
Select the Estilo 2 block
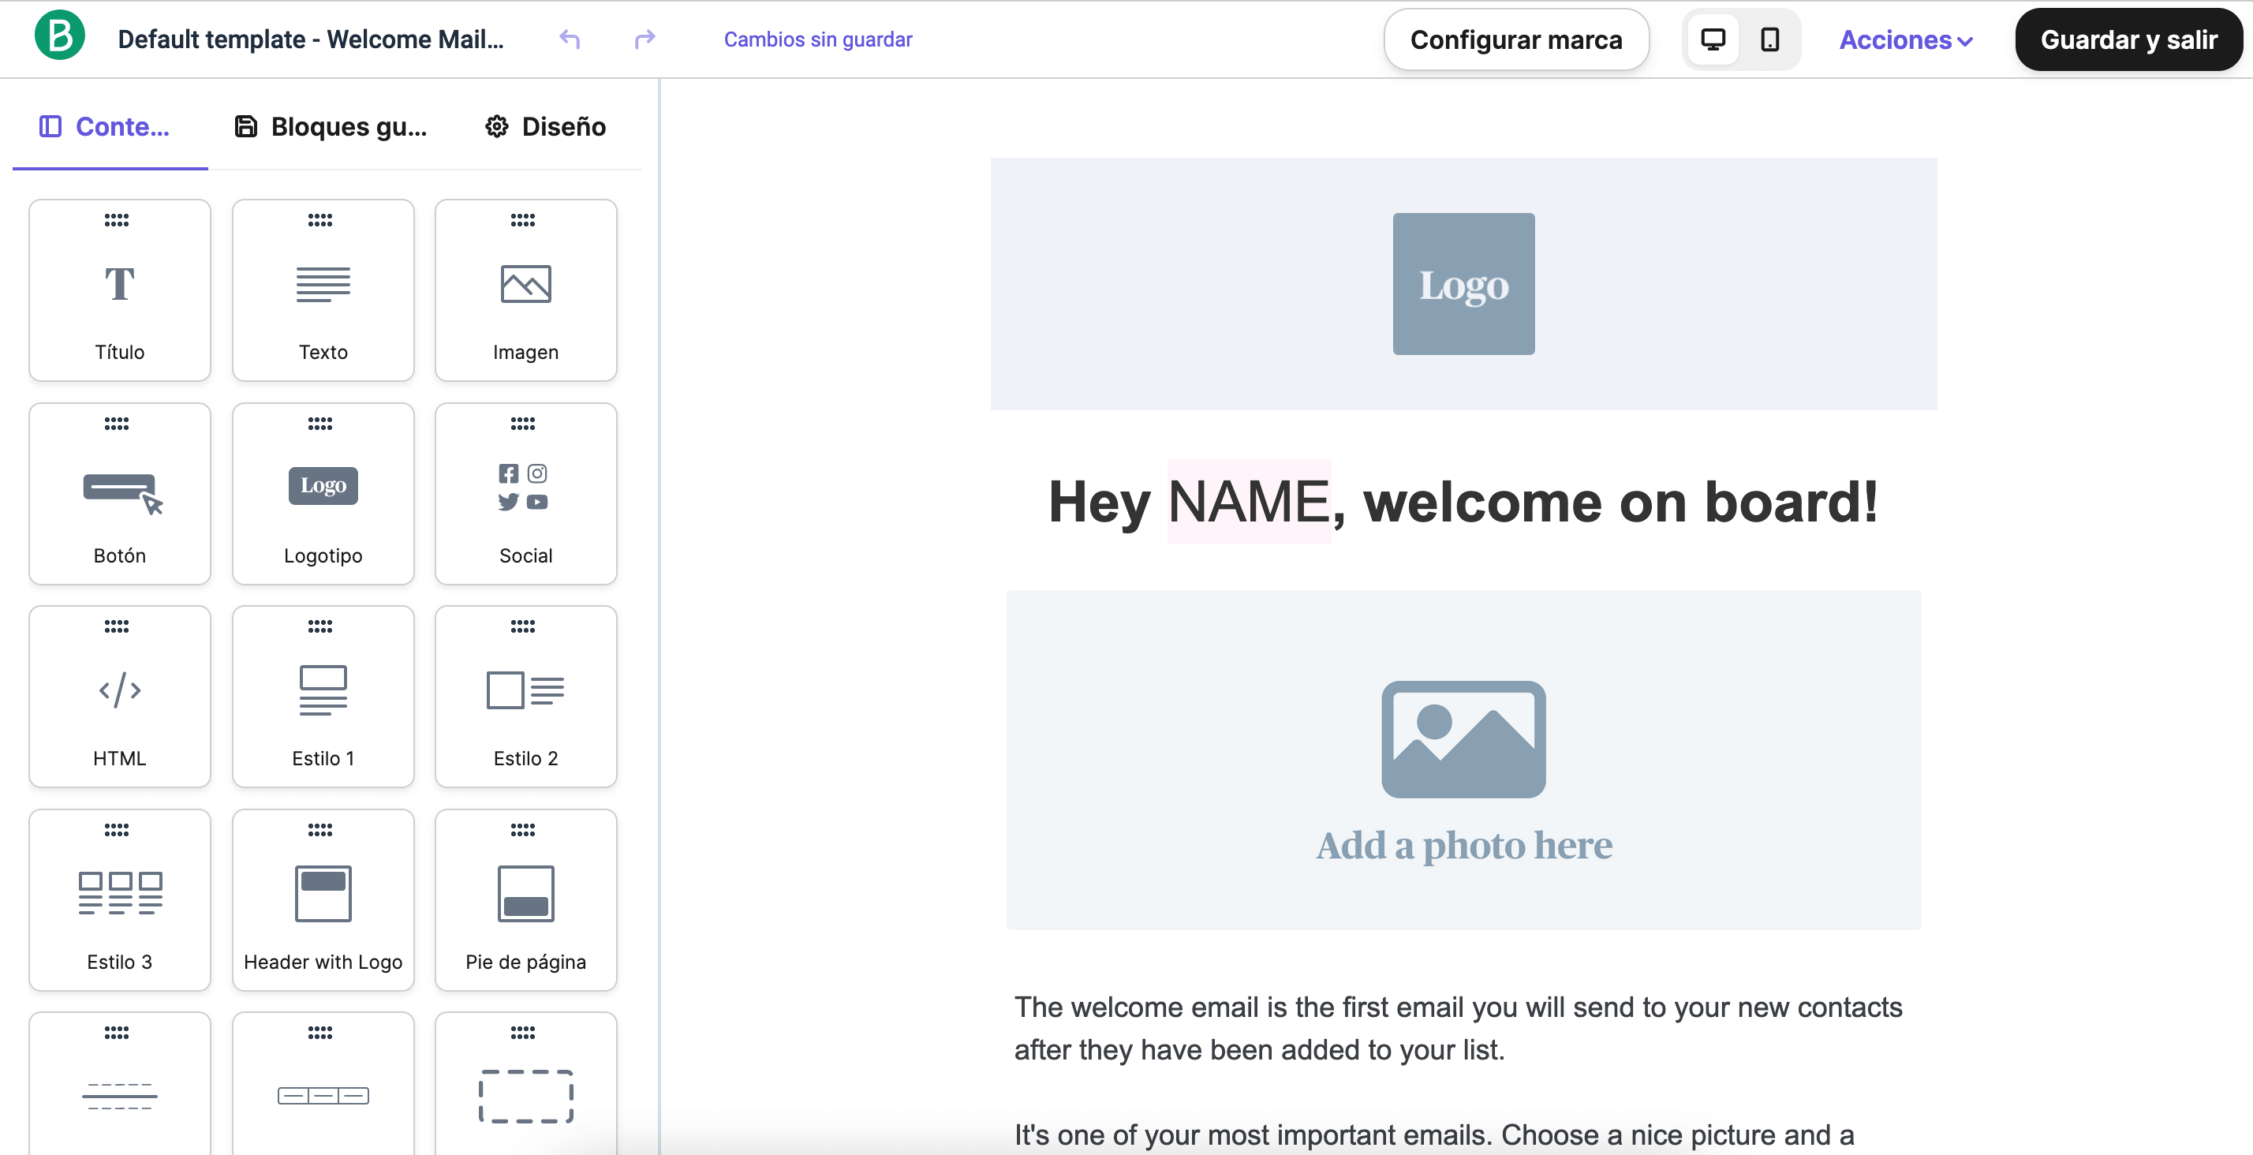(525, 697)
